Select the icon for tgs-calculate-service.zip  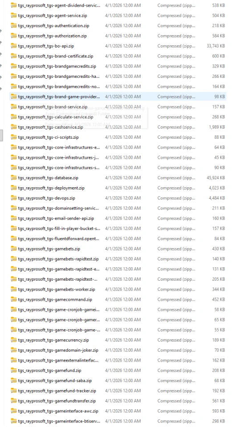pos(14,117)
